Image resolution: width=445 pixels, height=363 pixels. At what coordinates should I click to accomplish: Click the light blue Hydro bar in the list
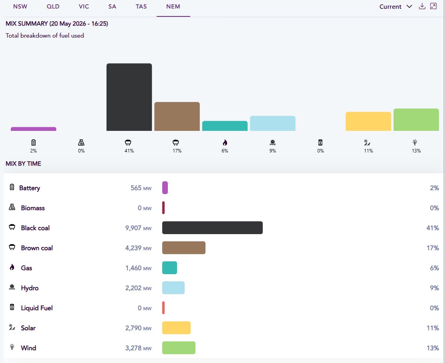click(x=173, y=288)
